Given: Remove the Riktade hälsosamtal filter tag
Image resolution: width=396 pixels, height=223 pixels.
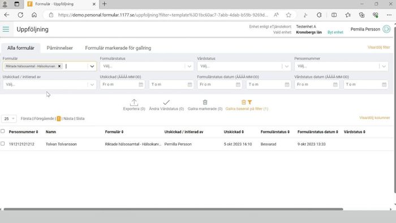Looking at the screenshot, I should point(59,66).
